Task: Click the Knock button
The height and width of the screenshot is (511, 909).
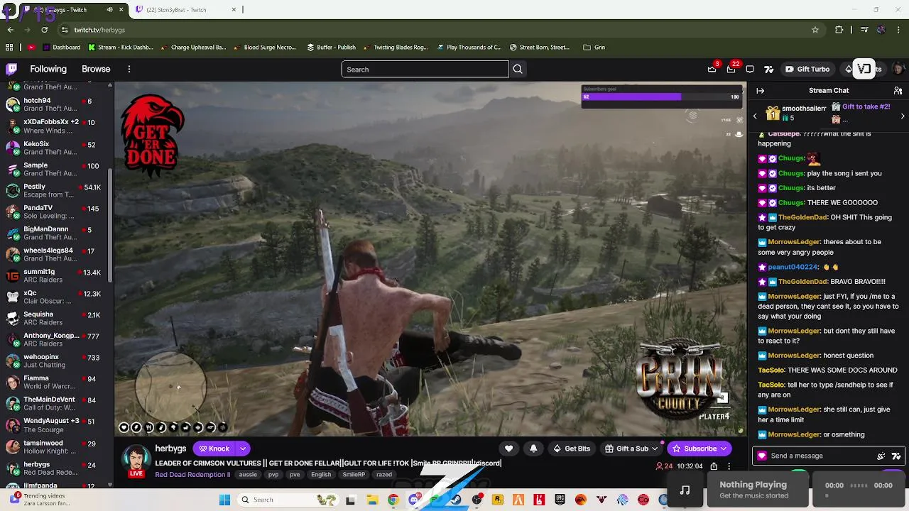Action: [x=214, y=449]
